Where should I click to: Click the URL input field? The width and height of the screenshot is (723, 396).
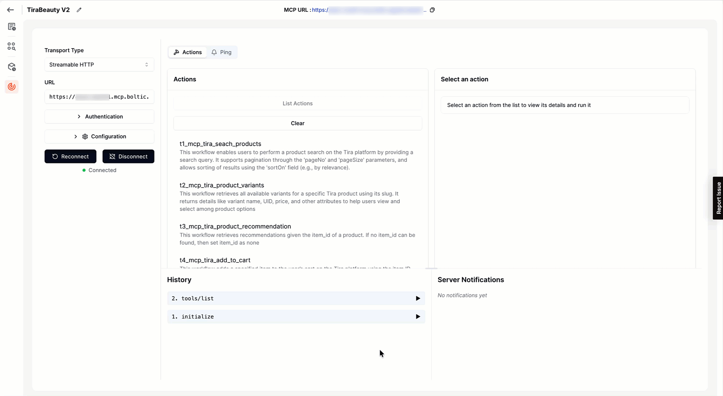99,97
